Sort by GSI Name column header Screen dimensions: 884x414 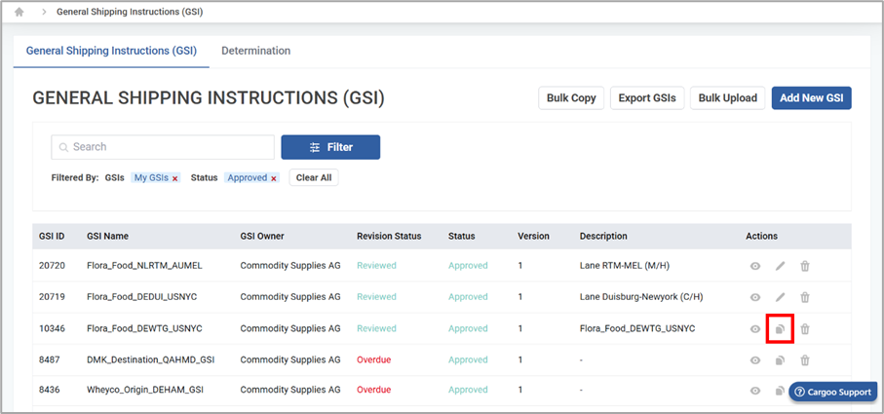(x=107, y=237)
